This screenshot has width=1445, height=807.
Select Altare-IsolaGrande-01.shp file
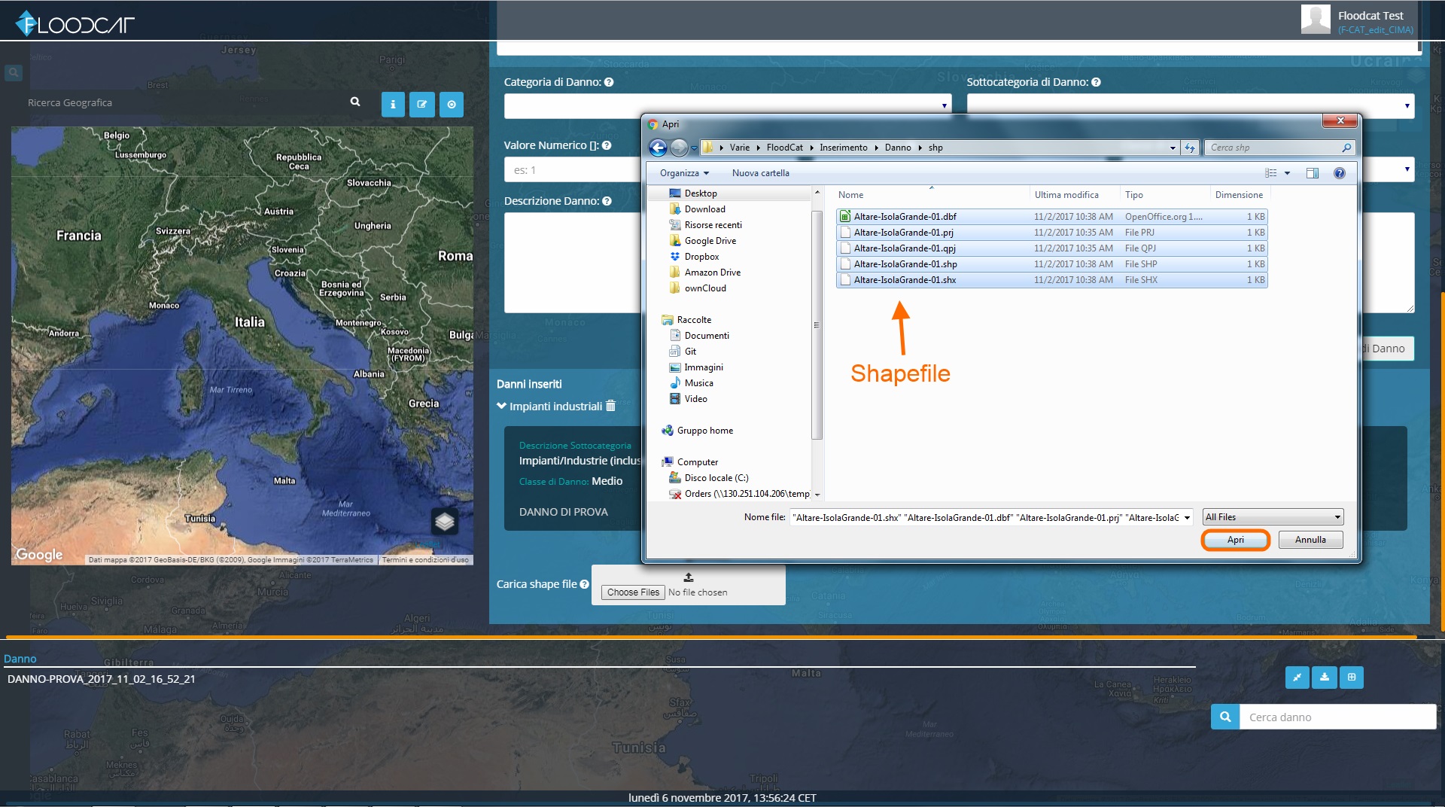pyautogui.click(x=1052, y=264)
